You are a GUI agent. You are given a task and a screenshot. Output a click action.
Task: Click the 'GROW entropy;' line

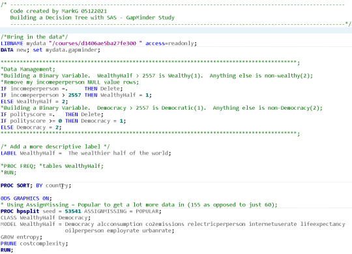tap(22, 237)
